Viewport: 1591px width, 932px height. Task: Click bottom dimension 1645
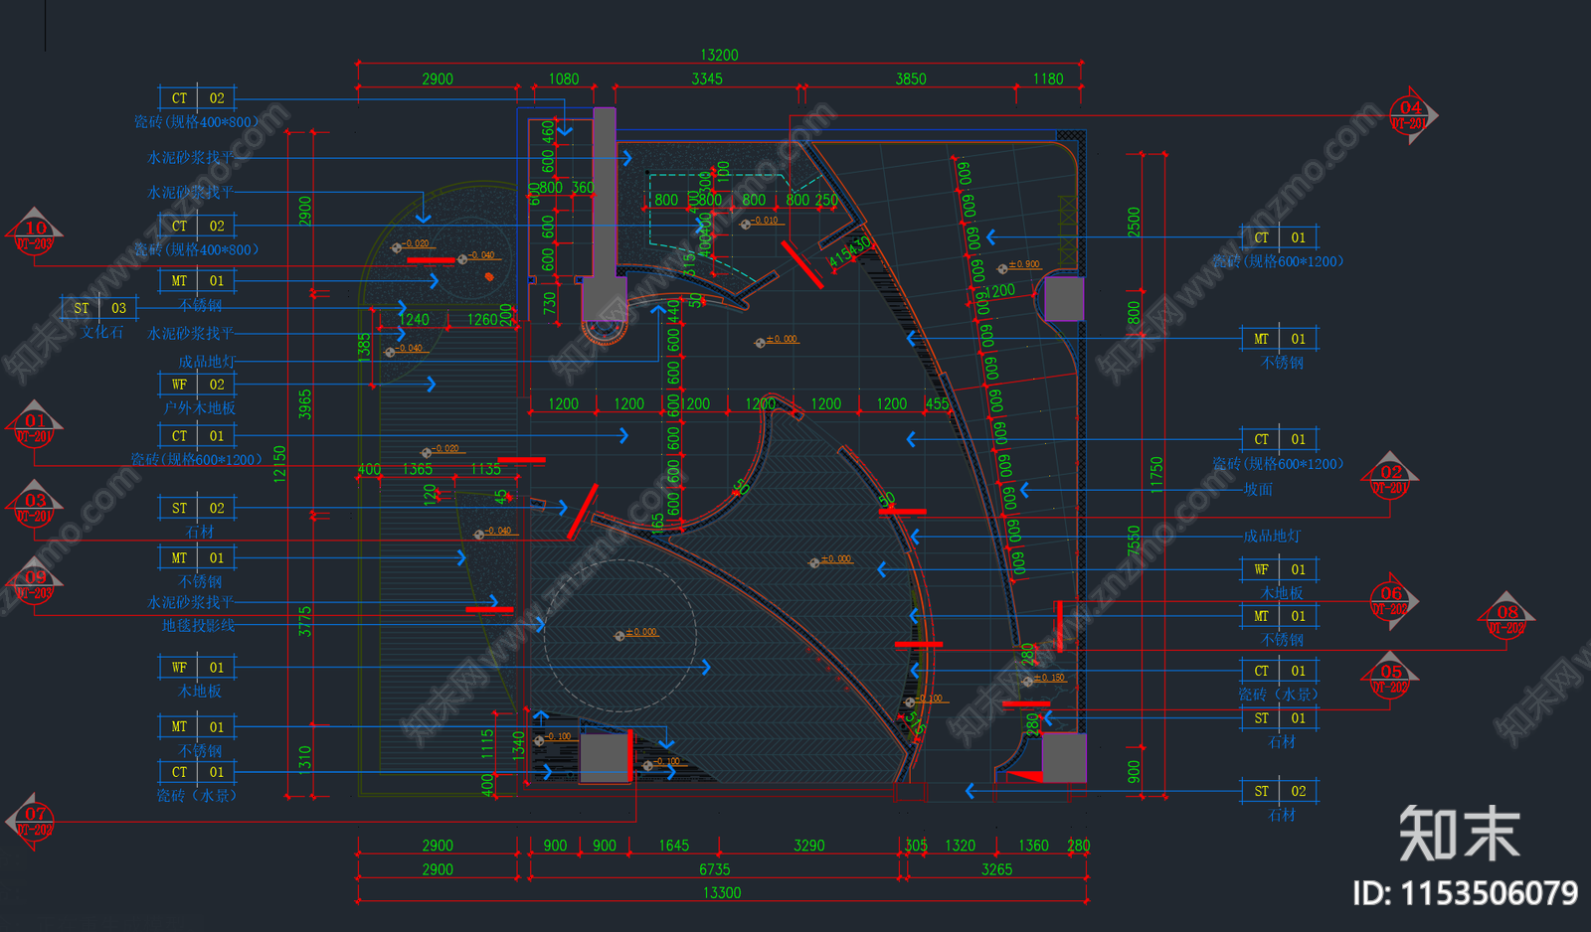pyautogui.click(x=673, y=846)
